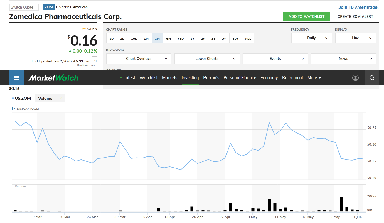Open the Markets nav item
The width and height of the screenshot is (384, 223).
170,78
